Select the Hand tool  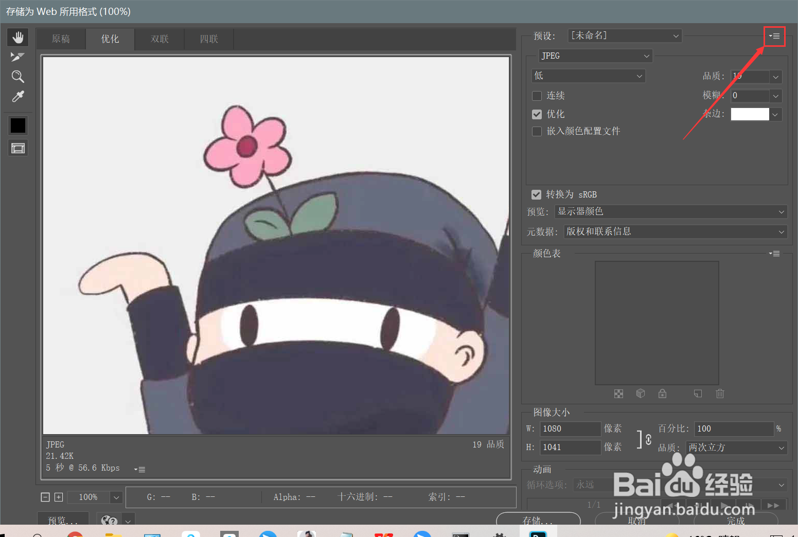pos(18,38)
